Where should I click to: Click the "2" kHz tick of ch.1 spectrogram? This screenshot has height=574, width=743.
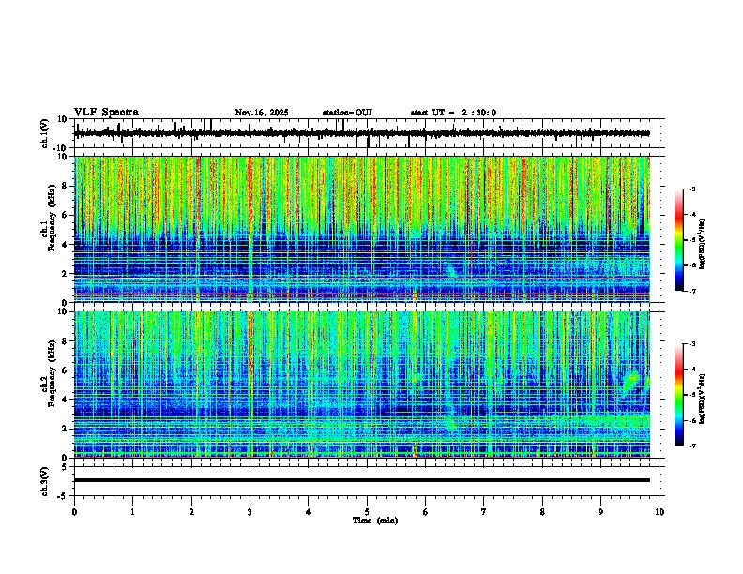coord(65,274)
